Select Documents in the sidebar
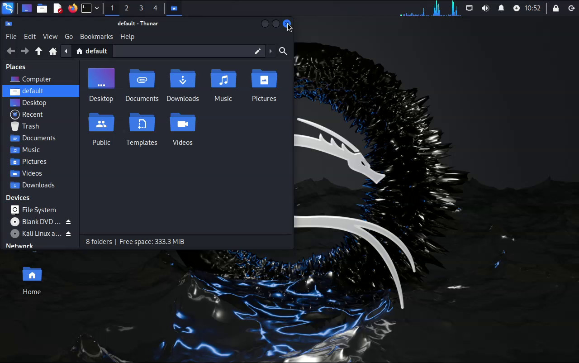Viewport: 579px width, 363px height. 41,138
